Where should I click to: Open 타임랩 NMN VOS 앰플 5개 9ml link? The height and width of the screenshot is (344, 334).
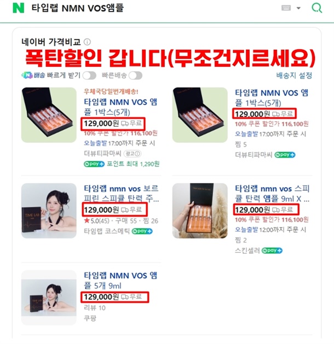click(x=120, y=281)
